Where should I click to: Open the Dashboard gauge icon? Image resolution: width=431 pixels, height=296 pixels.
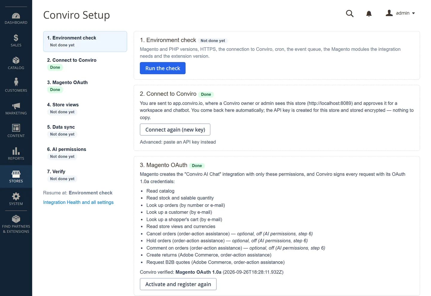pyautogui.click(x=16, y=16)
